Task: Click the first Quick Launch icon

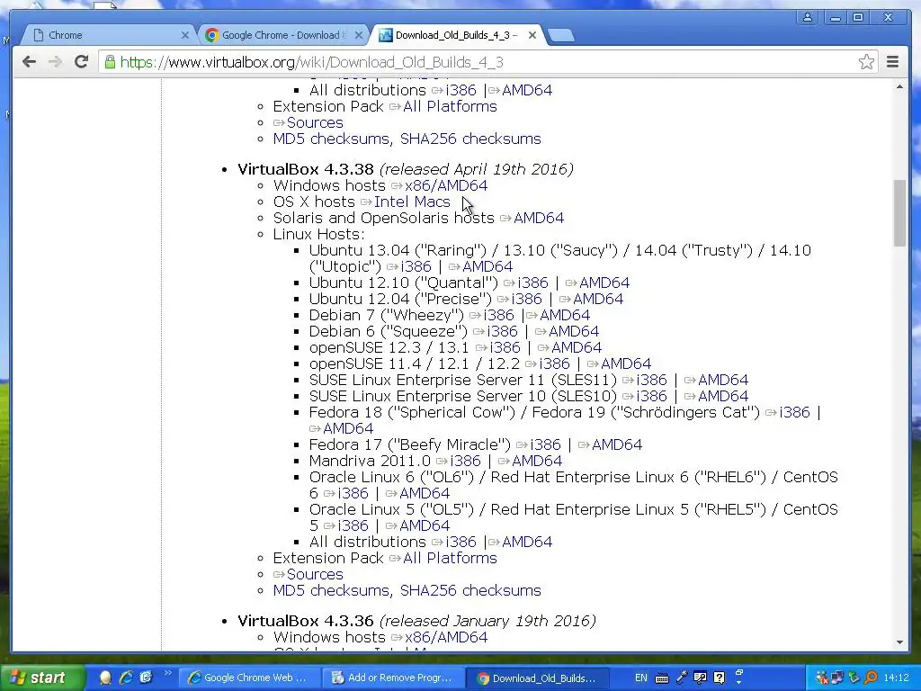Action: [106, 678]
